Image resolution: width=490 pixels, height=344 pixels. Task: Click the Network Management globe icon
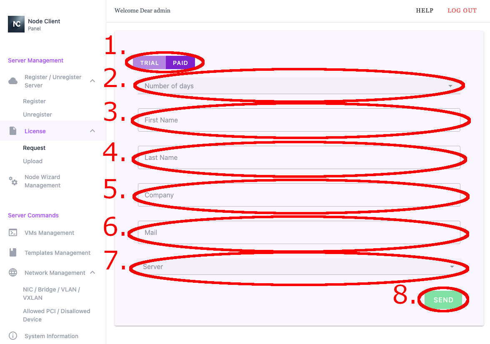pos(13,272)
